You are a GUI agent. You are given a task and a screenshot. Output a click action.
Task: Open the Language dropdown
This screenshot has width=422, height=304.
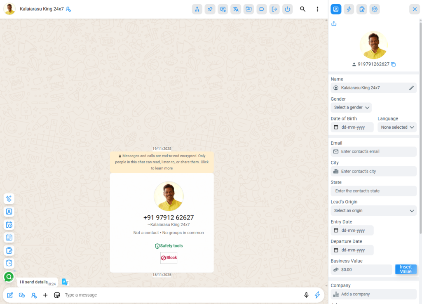(x=397, y=127)
